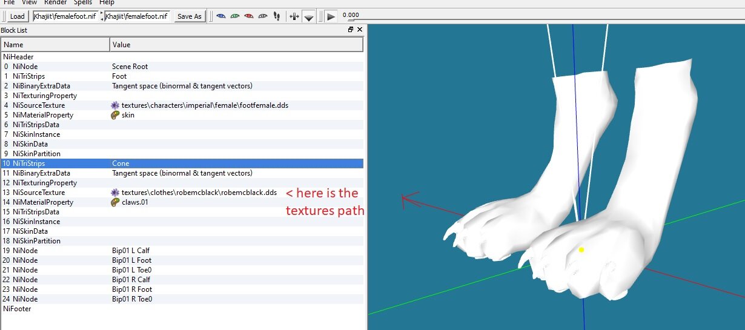Click the palette material icon beside skin

tap(115, 115)
